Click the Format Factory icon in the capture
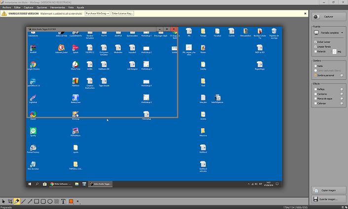348x209 pixels. [x=33, y=149]
